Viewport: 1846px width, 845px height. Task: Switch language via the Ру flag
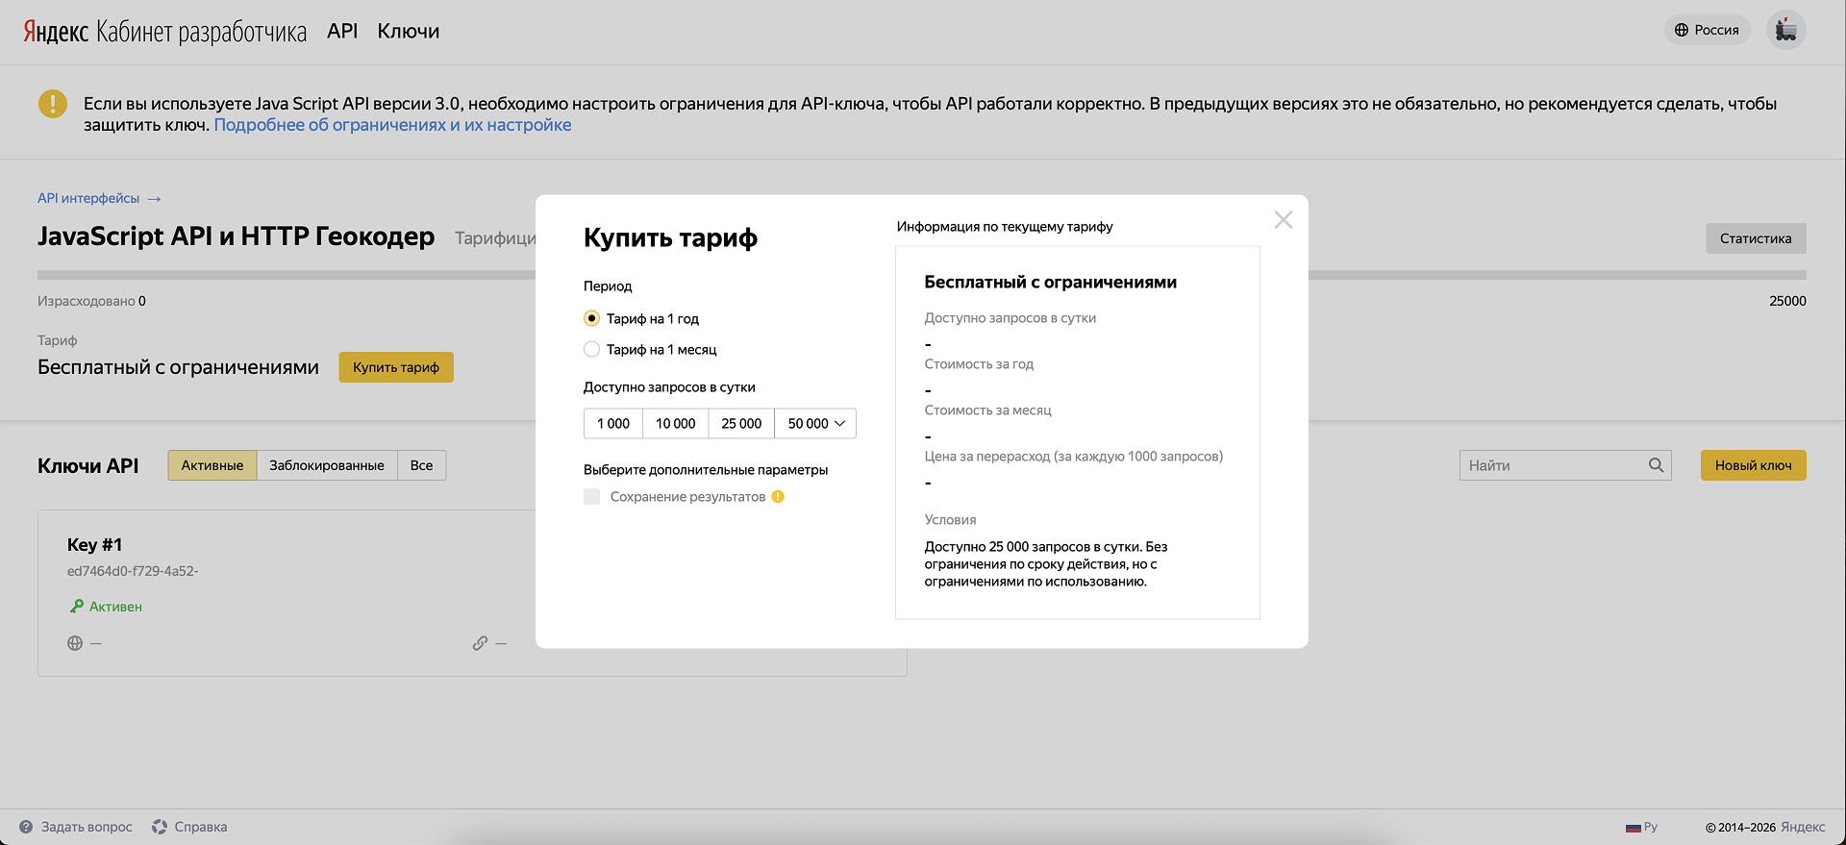pos(1641,827)
